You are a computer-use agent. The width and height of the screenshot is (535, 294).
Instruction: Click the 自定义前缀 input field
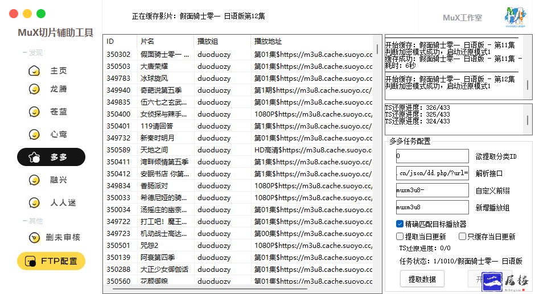(433, 190)
